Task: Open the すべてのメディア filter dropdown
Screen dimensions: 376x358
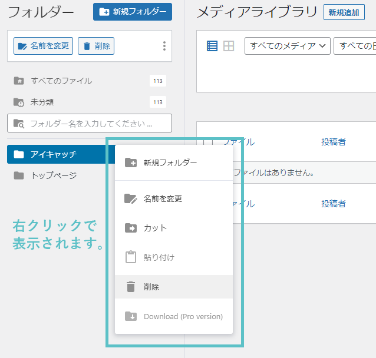Action: (287, 46)
